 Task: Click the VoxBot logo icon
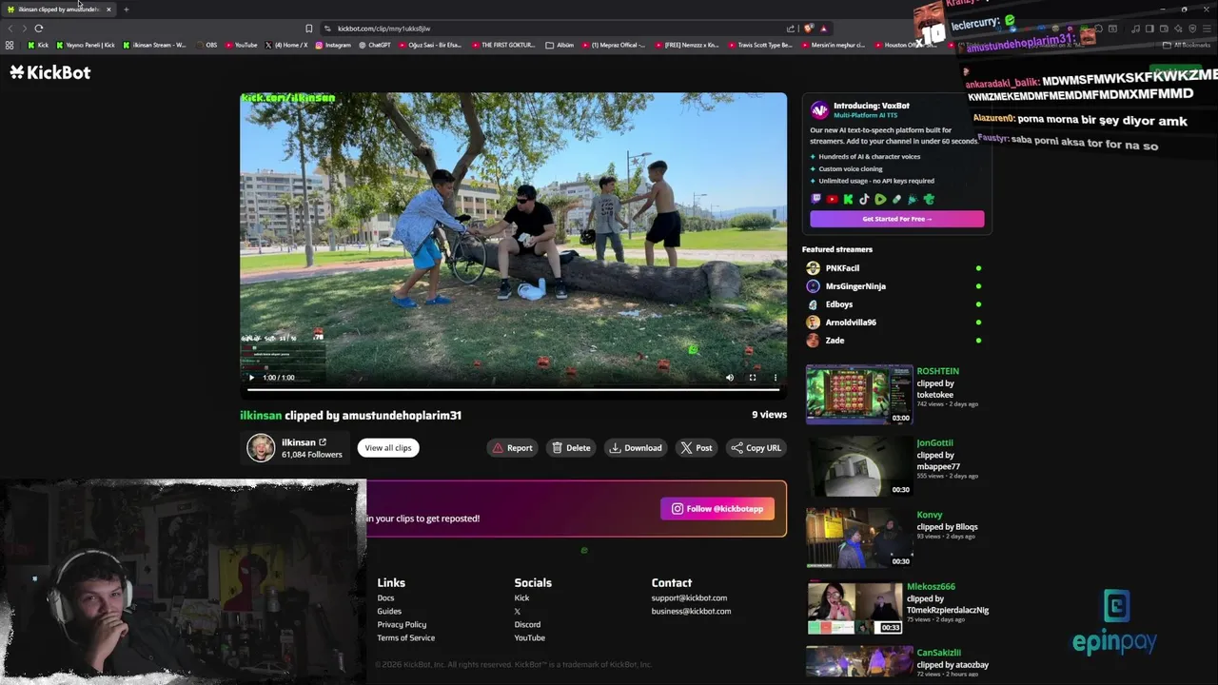click(819, 110)
